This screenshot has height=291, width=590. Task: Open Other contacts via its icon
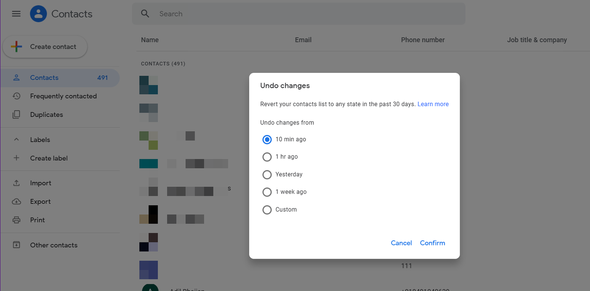click(x=16, y=245)
